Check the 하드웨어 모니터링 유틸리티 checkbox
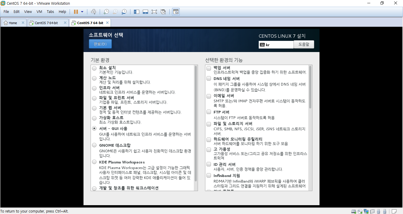Viewport: 403px width, 214px height. click(x=209, y=140)
